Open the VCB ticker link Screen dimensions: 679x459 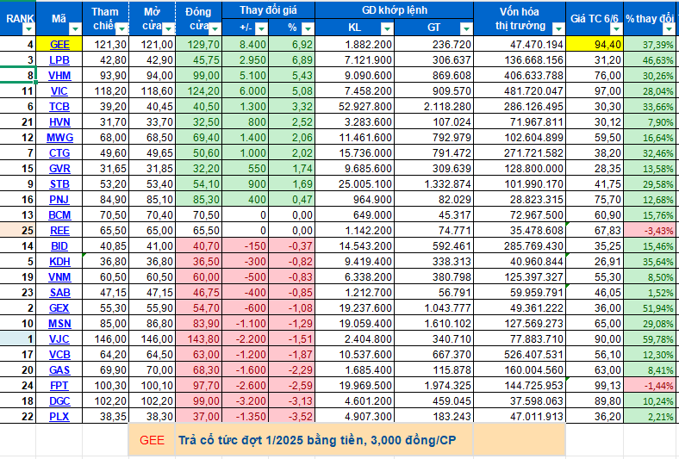tap(59, 355)
